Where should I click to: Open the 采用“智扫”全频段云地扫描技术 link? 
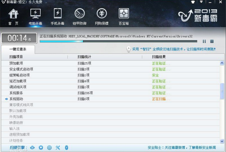coord(174,49)
